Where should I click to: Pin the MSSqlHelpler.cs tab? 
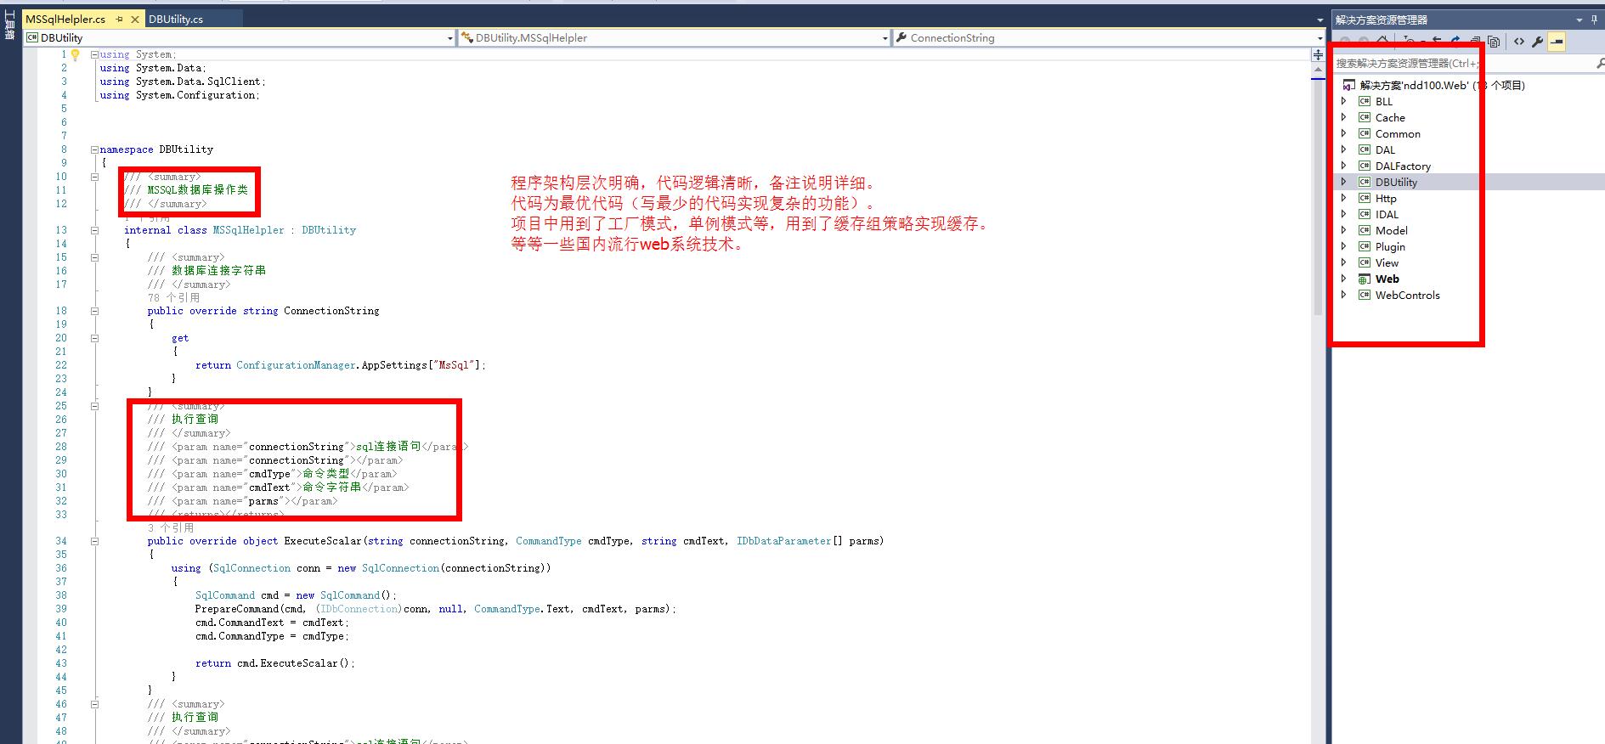(x=120, y=19)
